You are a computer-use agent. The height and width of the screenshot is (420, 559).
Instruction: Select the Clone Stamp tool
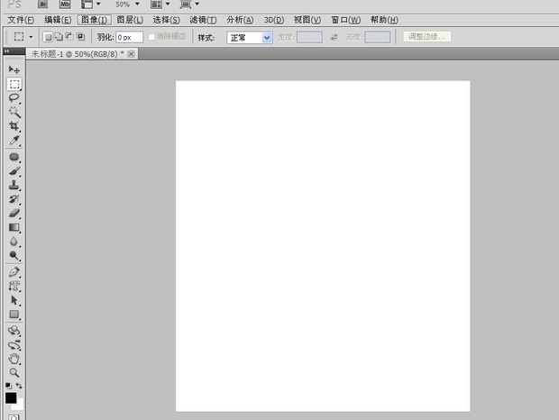(14, 185)
